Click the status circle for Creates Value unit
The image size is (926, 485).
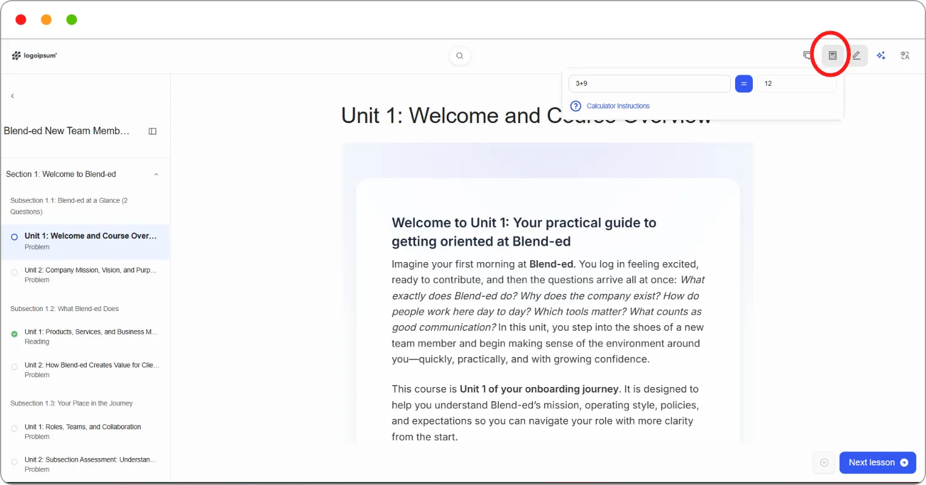click(14, 367)
